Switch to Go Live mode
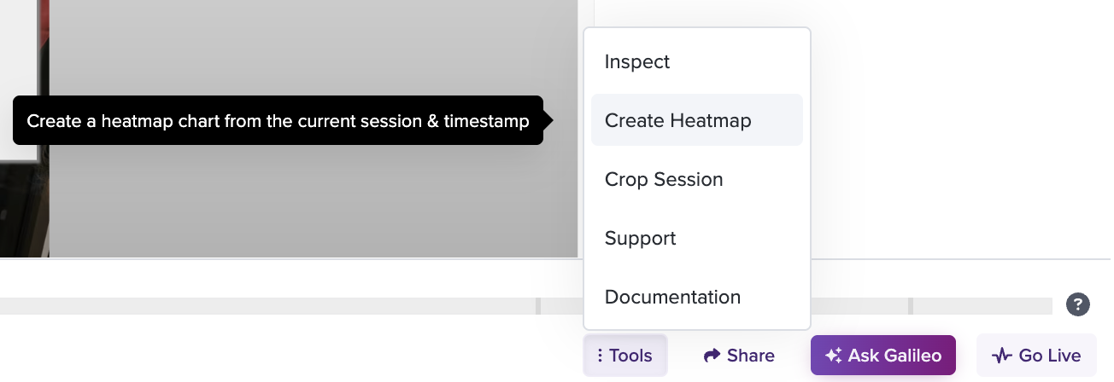This screenshot has width=1114, height=382. click(1036, 356)
